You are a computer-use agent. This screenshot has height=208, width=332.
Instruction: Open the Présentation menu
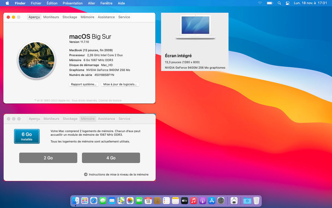click(x=72, y=3)
